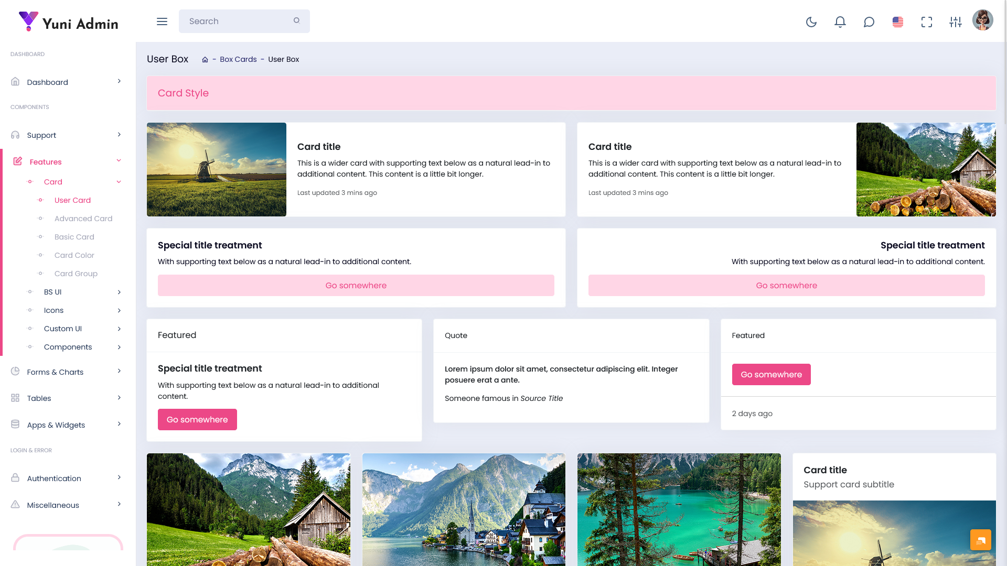Click the breadcrumb home icon
Screen dimensions: 1007x566
pos(205,60)
